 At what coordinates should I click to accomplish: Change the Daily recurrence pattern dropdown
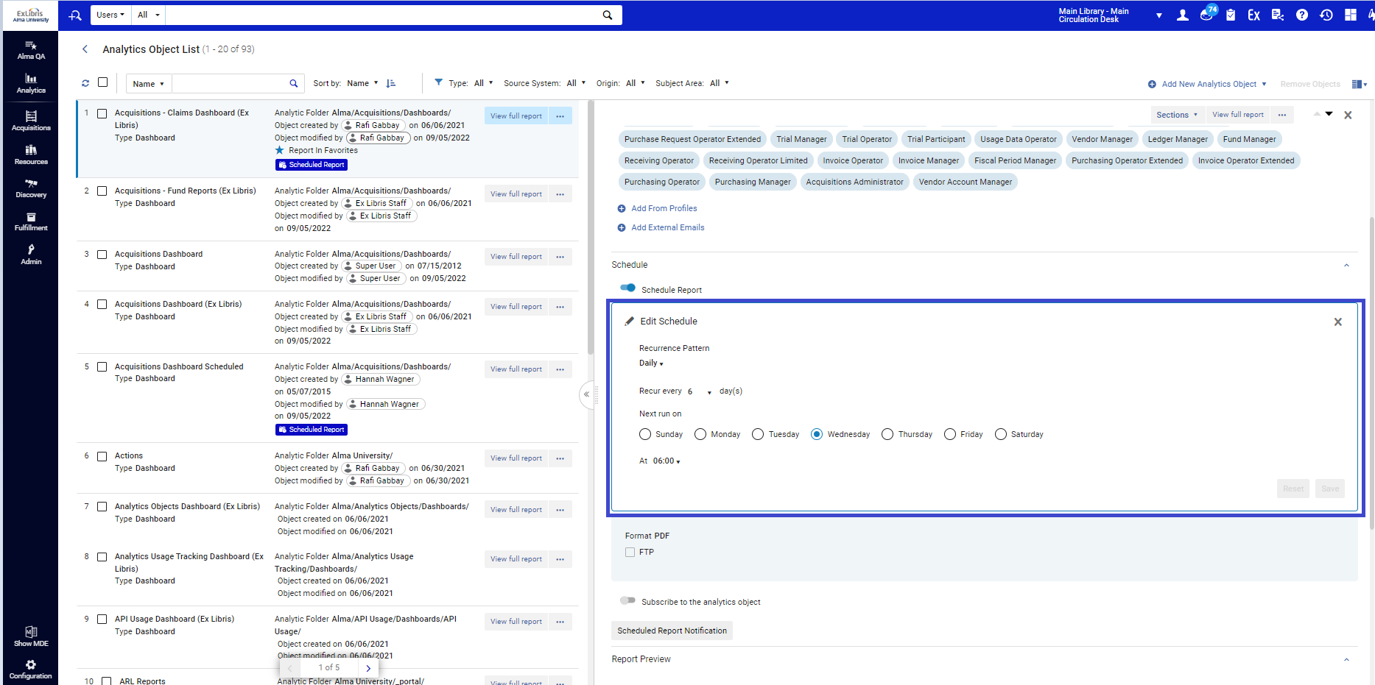tap(651, 363)
